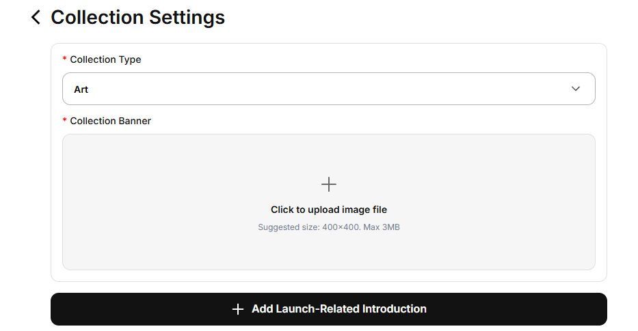The width and height of the screenshot is (638, 331).
Task: Click the plus icon on the black button
Action: click(x=237, y=309)
